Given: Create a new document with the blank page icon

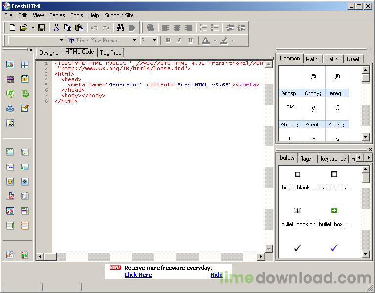Looking at the screenshot, I should [12, 28].
